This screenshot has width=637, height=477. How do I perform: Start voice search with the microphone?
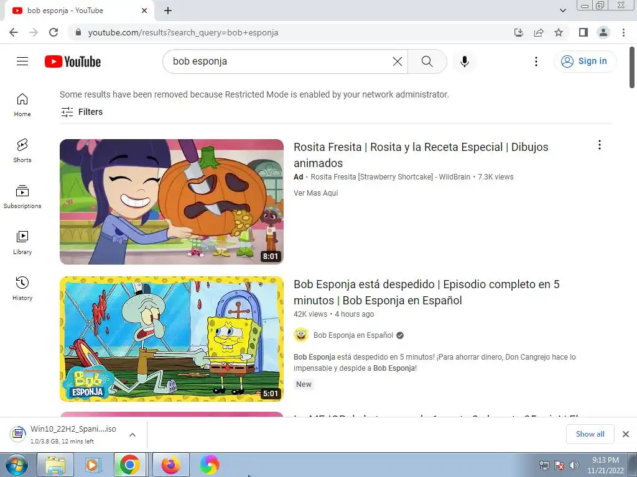[465, 61]
